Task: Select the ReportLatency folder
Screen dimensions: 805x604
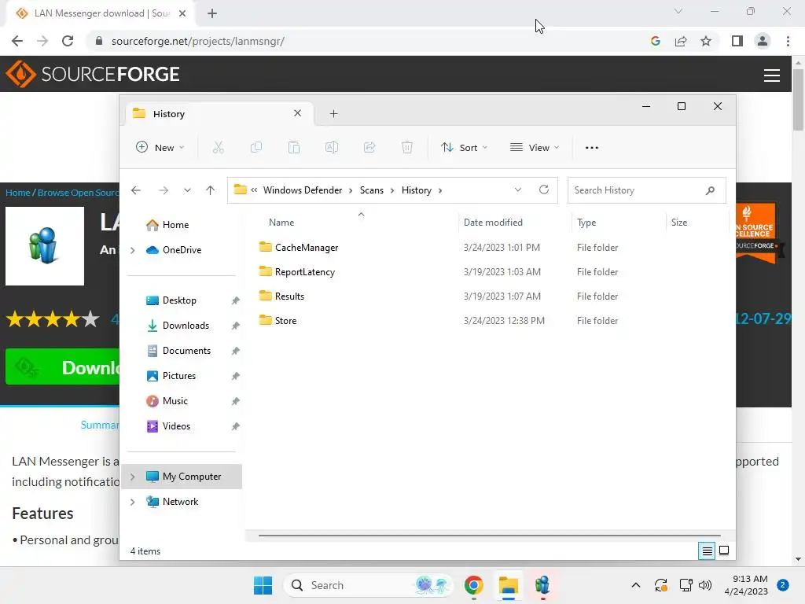Action: point(305,271)
